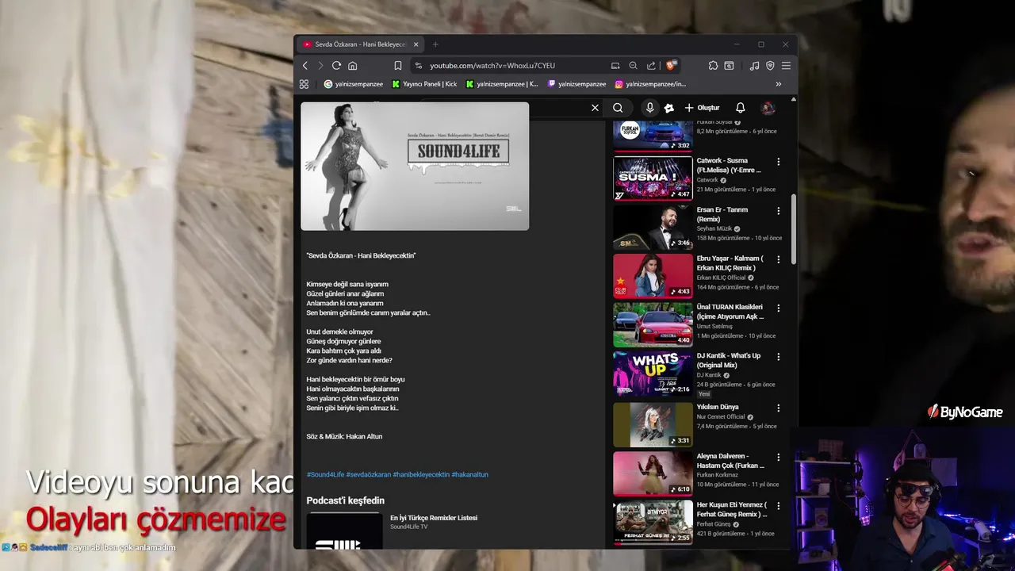1015x571 pixels.
Task: Open site settings icon in address bar
Action: [x=419, y=66]
